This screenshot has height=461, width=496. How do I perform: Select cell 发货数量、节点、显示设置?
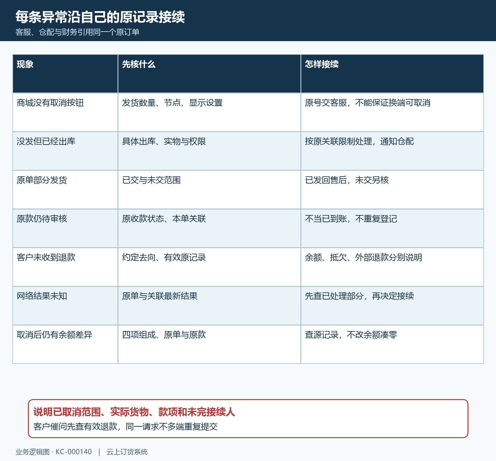coord(209,112)
